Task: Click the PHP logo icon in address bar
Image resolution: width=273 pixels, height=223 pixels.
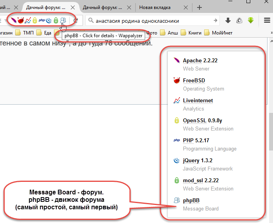Action: [x=42, y=20]
